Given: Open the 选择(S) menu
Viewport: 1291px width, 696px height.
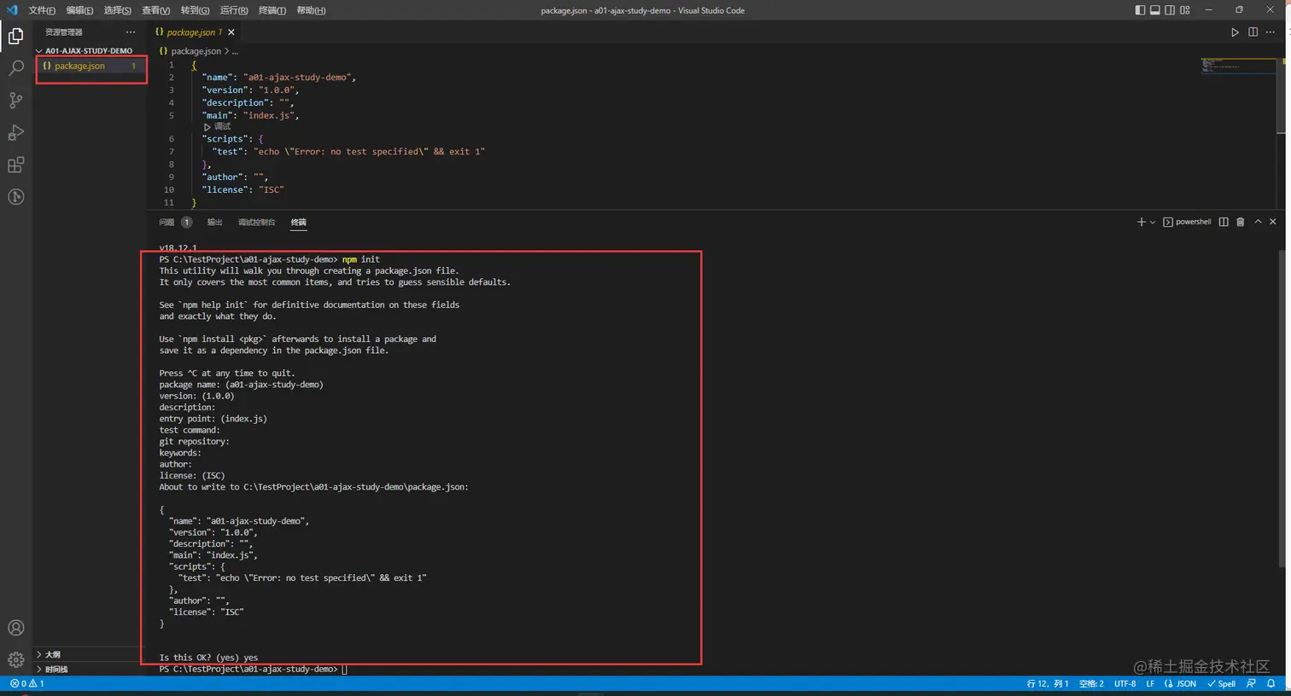Looking at the screenshot, I should 118,10.
